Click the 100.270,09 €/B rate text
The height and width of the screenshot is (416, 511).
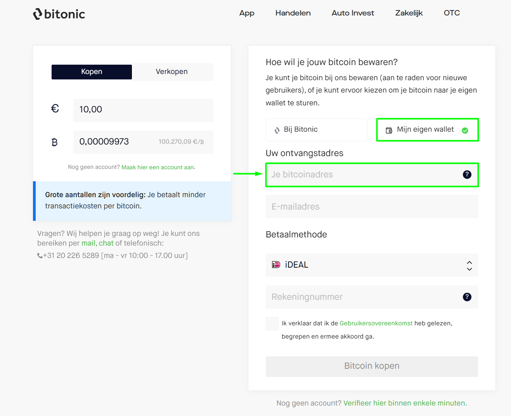181,142
